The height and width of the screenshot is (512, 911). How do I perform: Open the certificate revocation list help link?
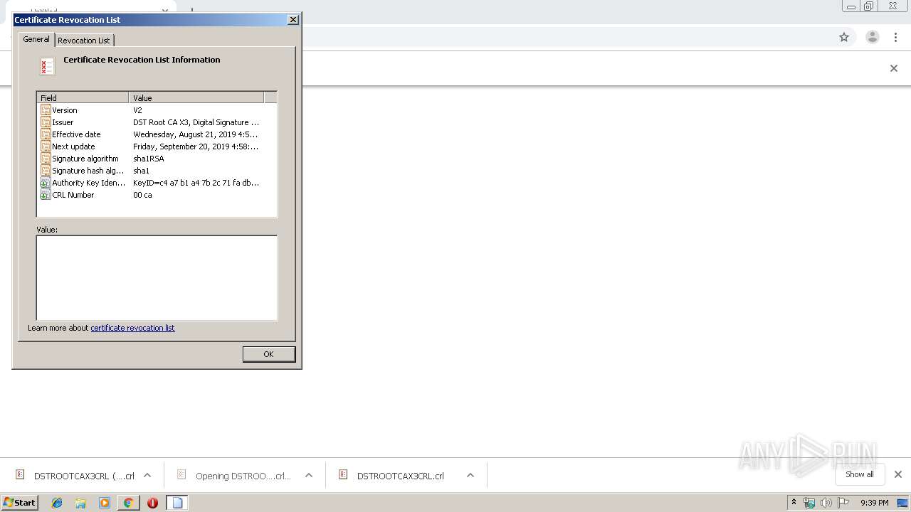tap(132, 328)
